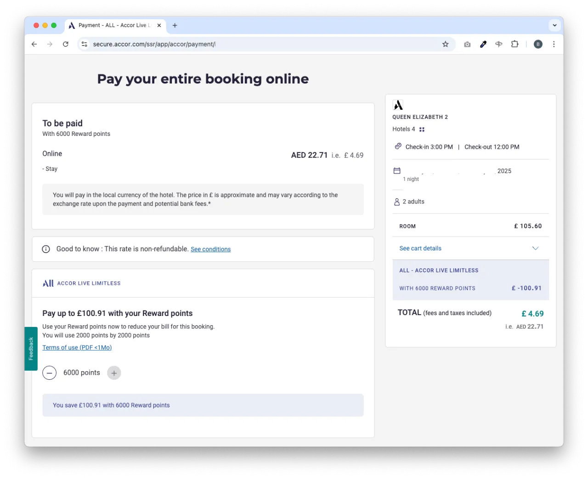Image resolution: width=588 pixels, height=479 pixels.
Task: Click the browser profile avatar icon
Action: coord(538,44)
